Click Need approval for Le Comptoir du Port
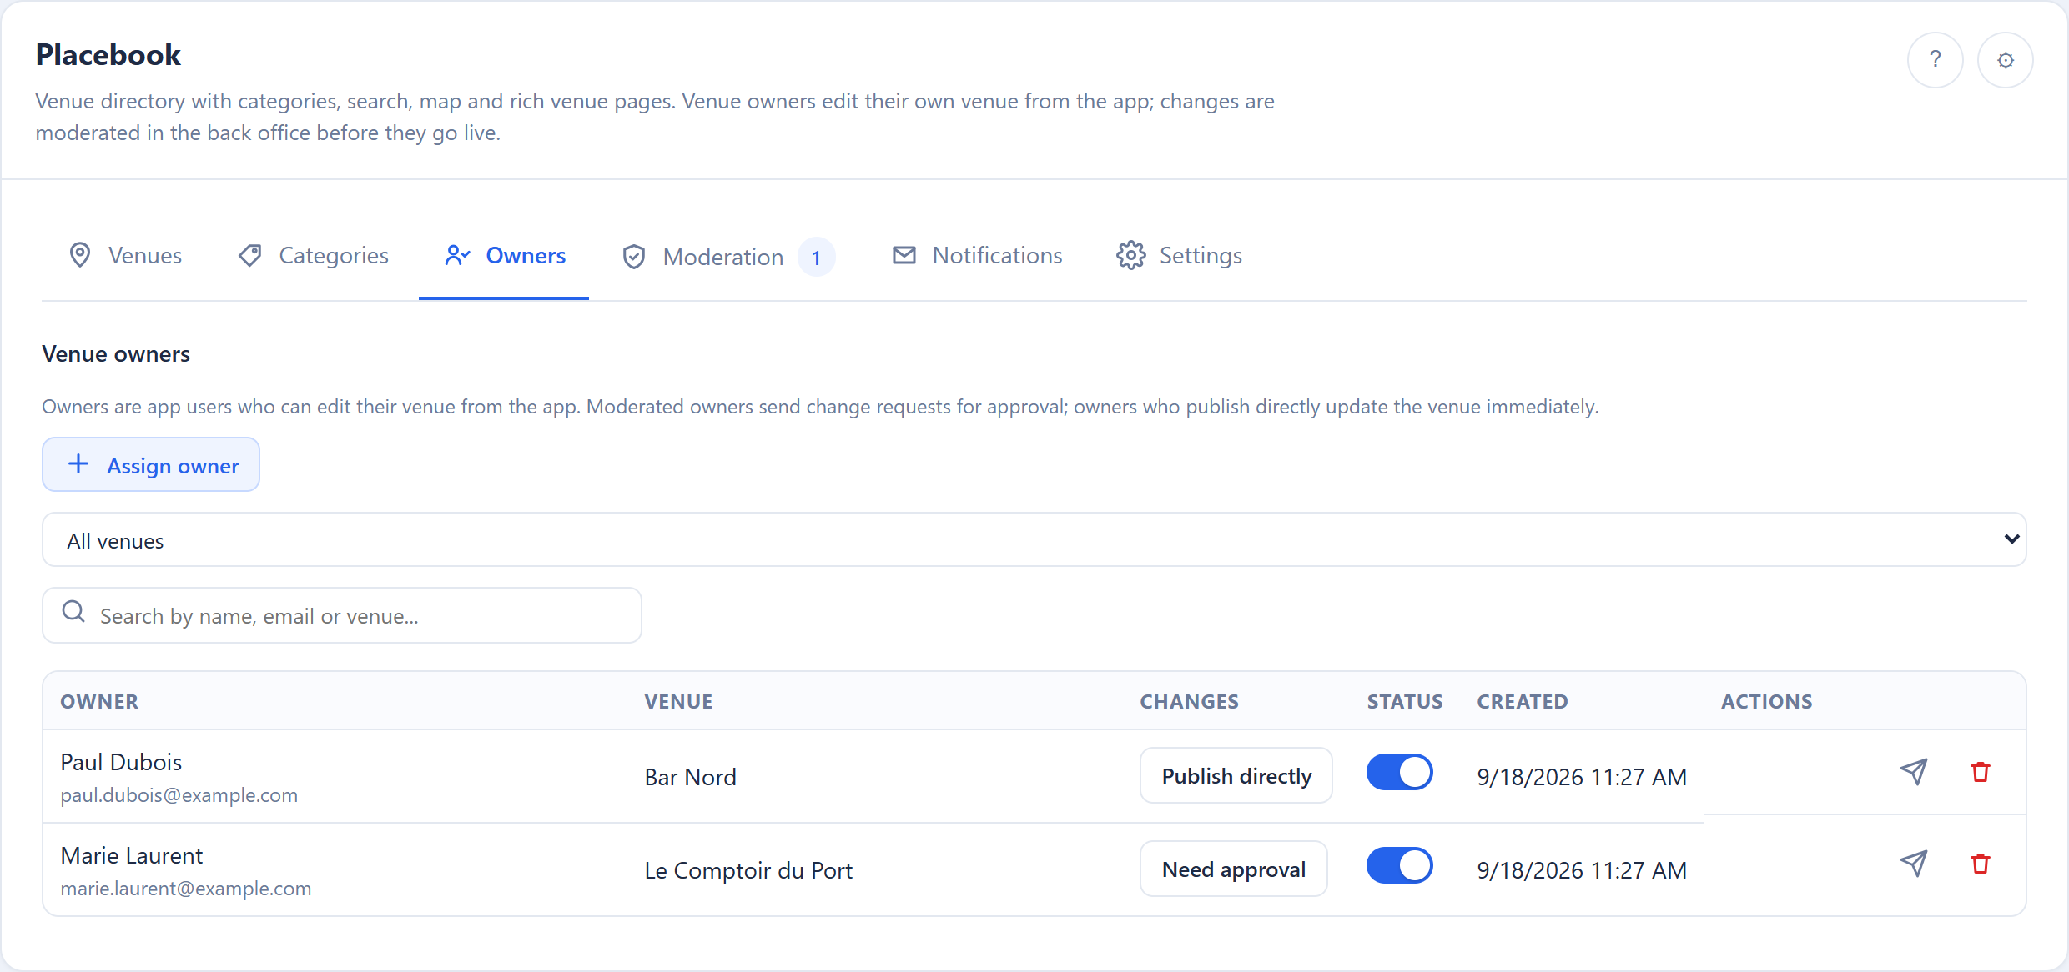The image size is (2069, 972). [x=1234, y=869]
